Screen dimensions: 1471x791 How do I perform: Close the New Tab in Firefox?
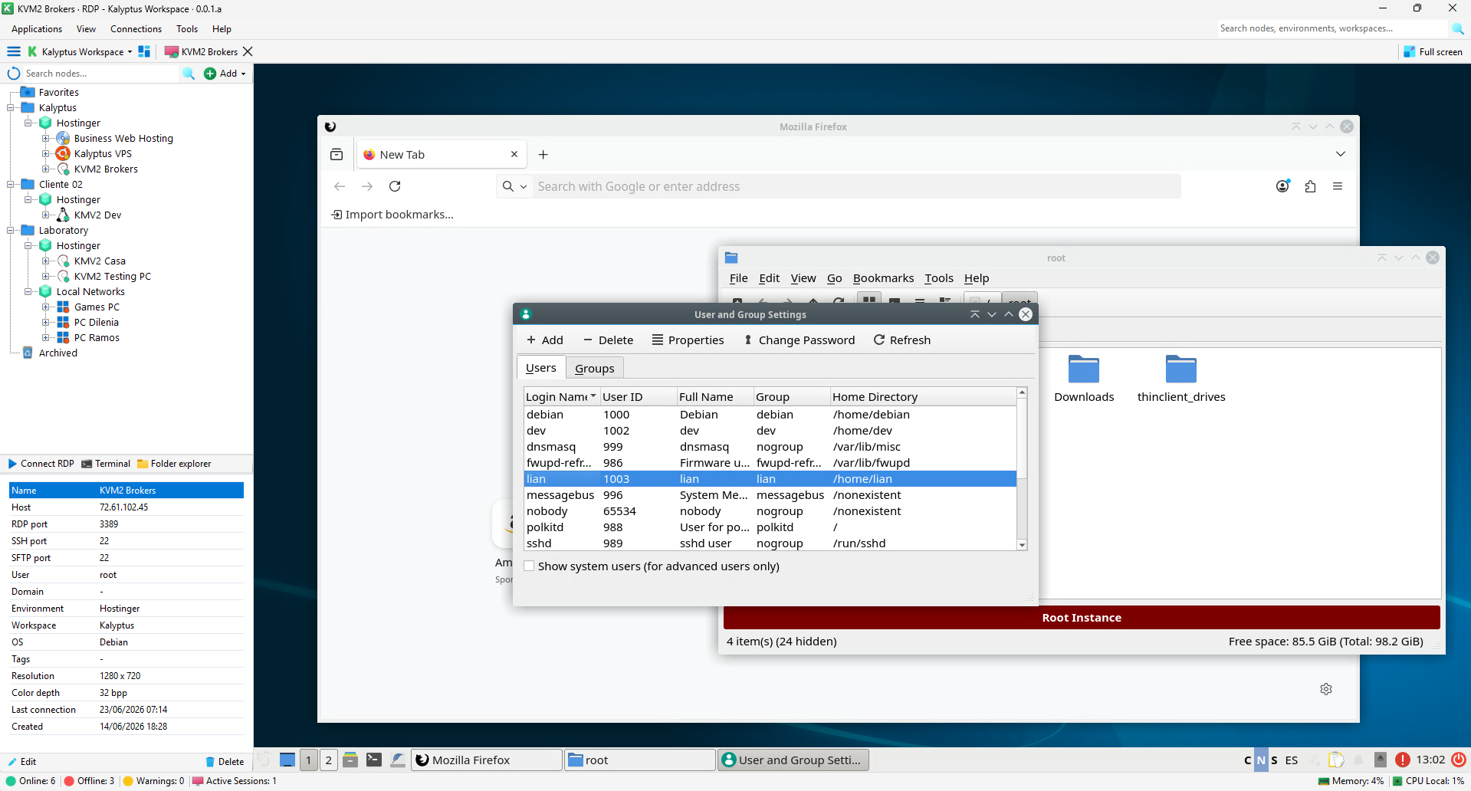(x=514, y=154)
